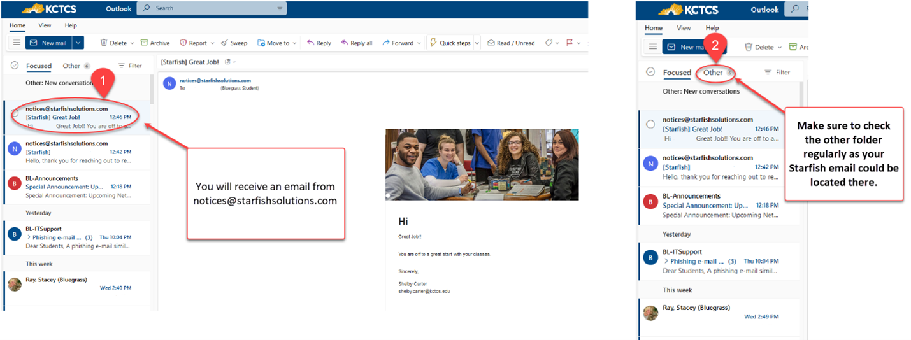The image size is (911, 340).
Task: Tick the selection circle on Great Job email, left list
Action: (15, 113)
